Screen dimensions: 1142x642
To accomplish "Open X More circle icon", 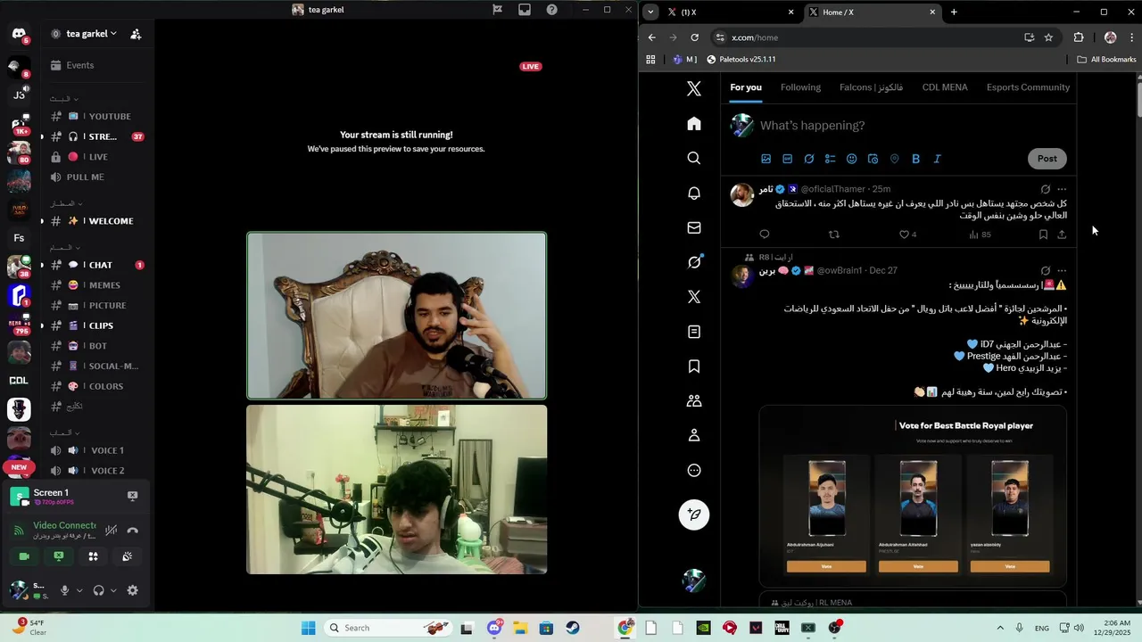I will 694,471.
